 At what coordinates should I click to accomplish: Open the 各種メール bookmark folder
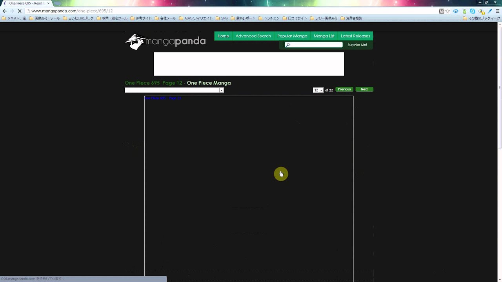(x=166, y=18)
